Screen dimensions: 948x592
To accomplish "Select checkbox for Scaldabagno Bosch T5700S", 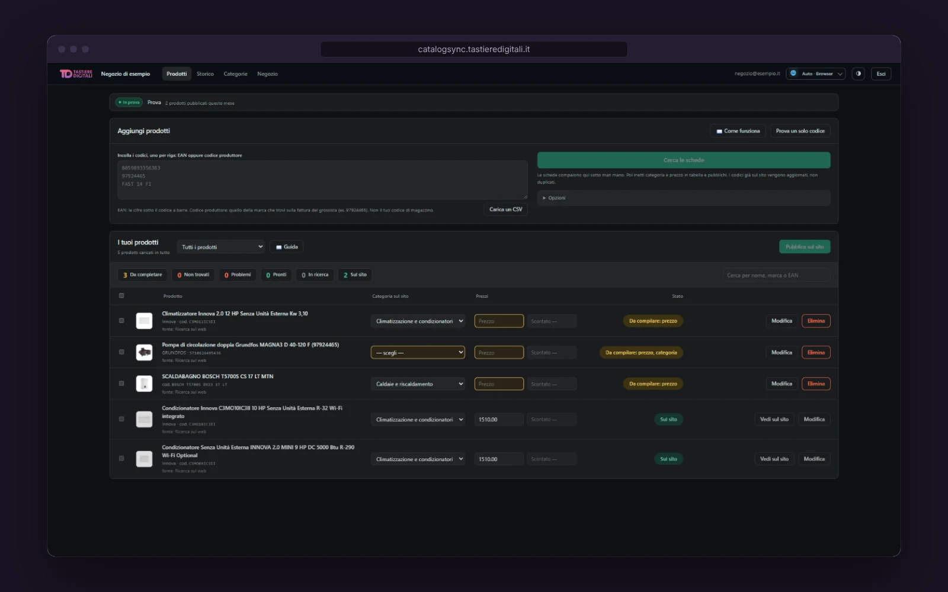I will point(121,383).
